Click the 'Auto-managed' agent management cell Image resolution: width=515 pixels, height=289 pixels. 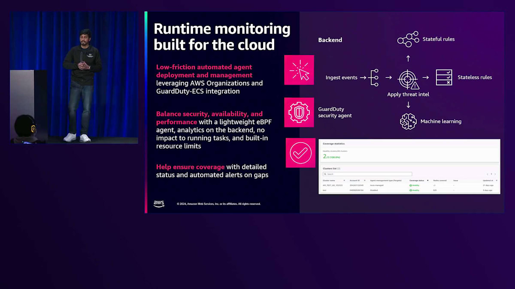tap(377, 185)
